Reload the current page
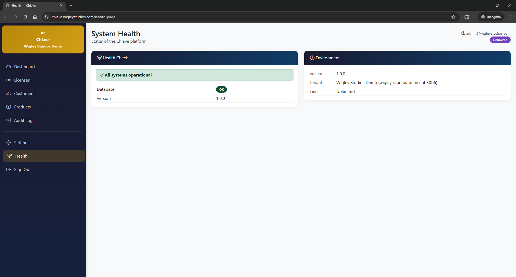The height and width of the screenshot is (277, 516). 25,17
